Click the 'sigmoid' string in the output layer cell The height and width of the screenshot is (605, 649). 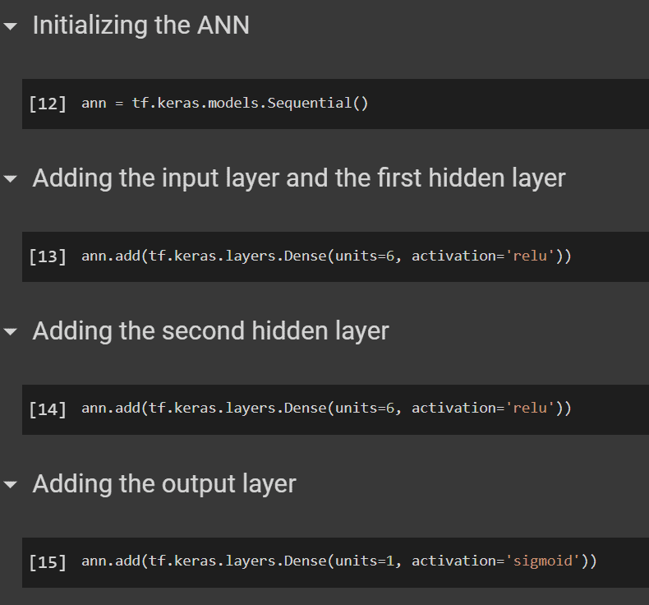[x=542, y=561]
